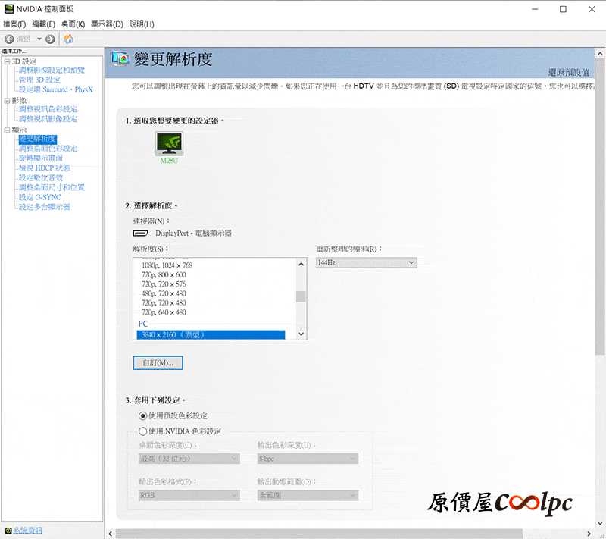Viewport: 606px width, 539px height.
Task: Select 3840 × 2160 (原型) resolution
Action: [211, 335]
